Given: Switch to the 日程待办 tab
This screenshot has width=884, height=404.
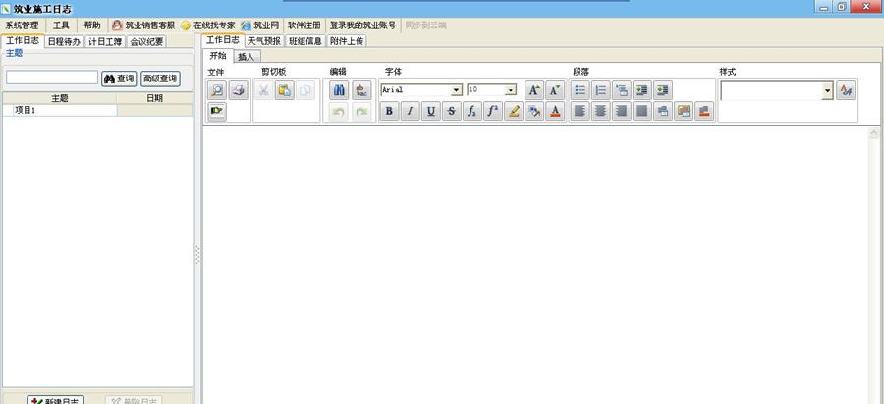Looking at the screenshot, I should click(x=64, y=41).
